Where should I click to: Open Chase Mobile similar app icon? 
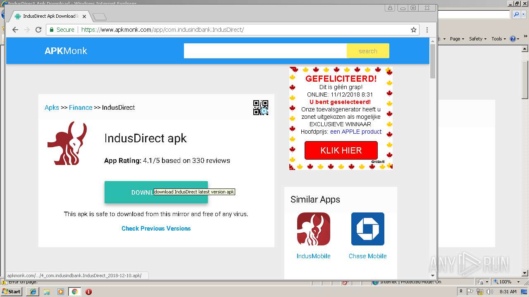coord(368,229)
